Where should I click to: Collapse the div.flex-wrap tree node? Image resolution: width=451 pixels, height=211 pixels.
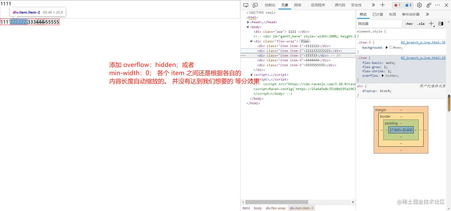pos(251,41)
